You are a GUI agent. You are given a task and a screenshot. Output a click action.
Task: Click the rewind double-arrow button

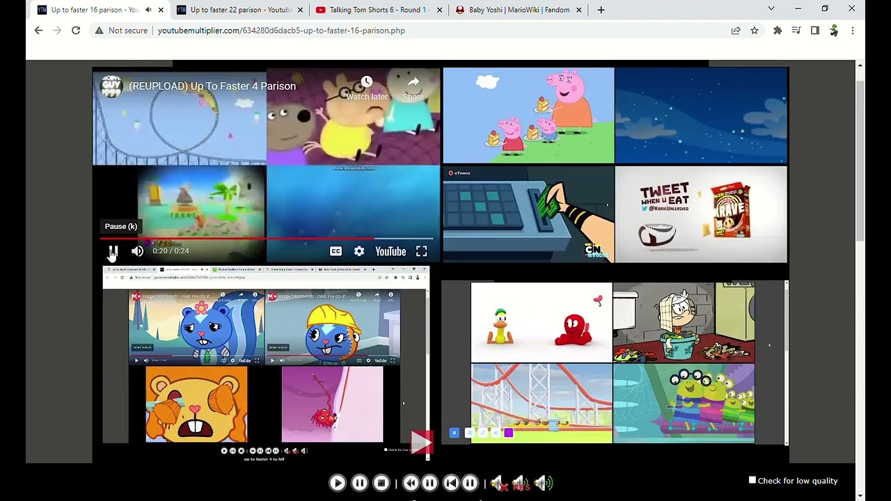tap(411, 483)
